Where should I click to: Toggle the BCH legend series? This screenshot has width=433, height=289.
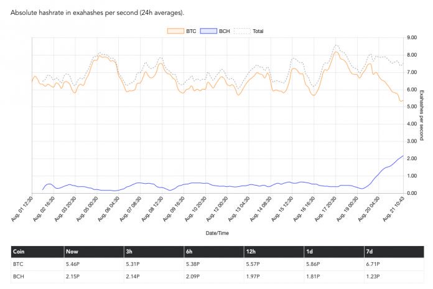(215, 31)
